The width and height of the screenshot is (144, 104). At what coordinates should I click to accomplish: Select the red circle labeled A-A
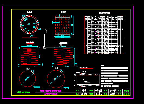pyautogui.click(x=27, y=79)
